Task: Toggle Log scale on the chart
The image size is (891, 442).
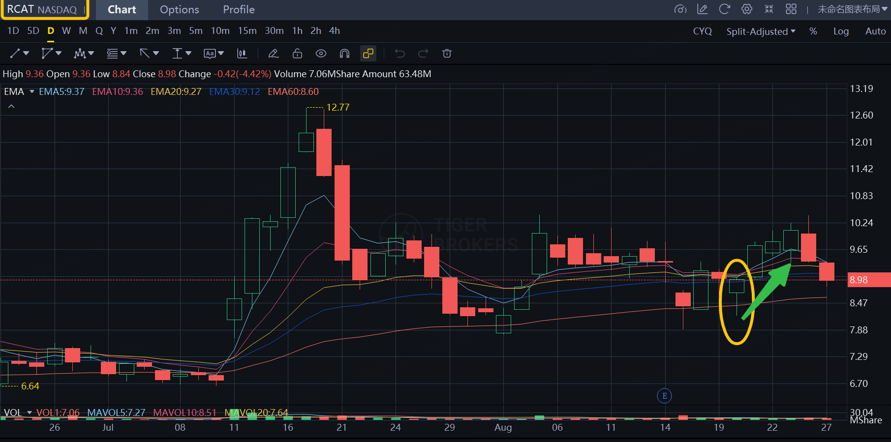Action: click(841, 31)
